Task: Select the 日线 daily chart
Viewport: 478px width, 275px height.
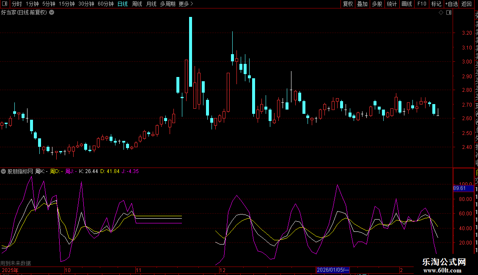Action: [123, 4]
